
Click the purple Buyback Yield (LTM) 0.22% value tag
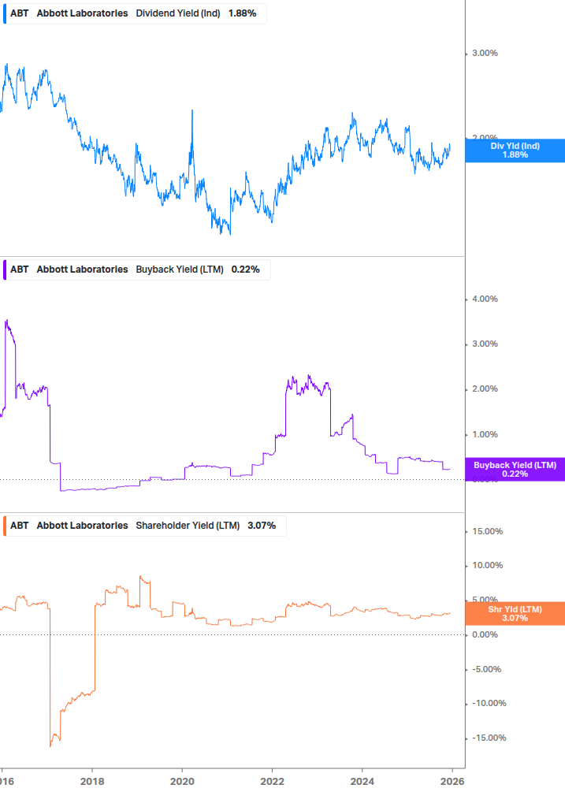(515, 469)
